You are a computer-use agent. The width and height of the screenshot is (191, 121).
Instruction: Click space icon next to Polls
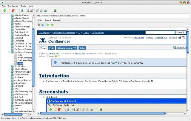tap(12, 108)
